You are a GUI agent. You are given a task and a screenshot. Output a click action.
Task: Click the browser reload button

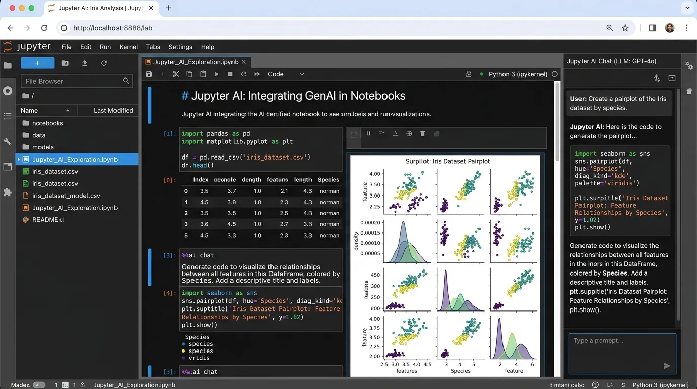point(44,28)
